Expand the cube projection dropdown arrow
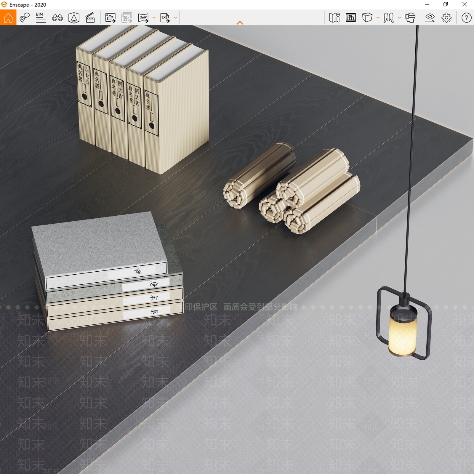 (x=378, y=18)
